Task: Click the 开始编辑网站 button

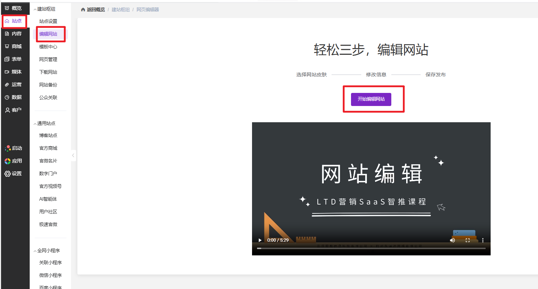Action: coord(371,99)
